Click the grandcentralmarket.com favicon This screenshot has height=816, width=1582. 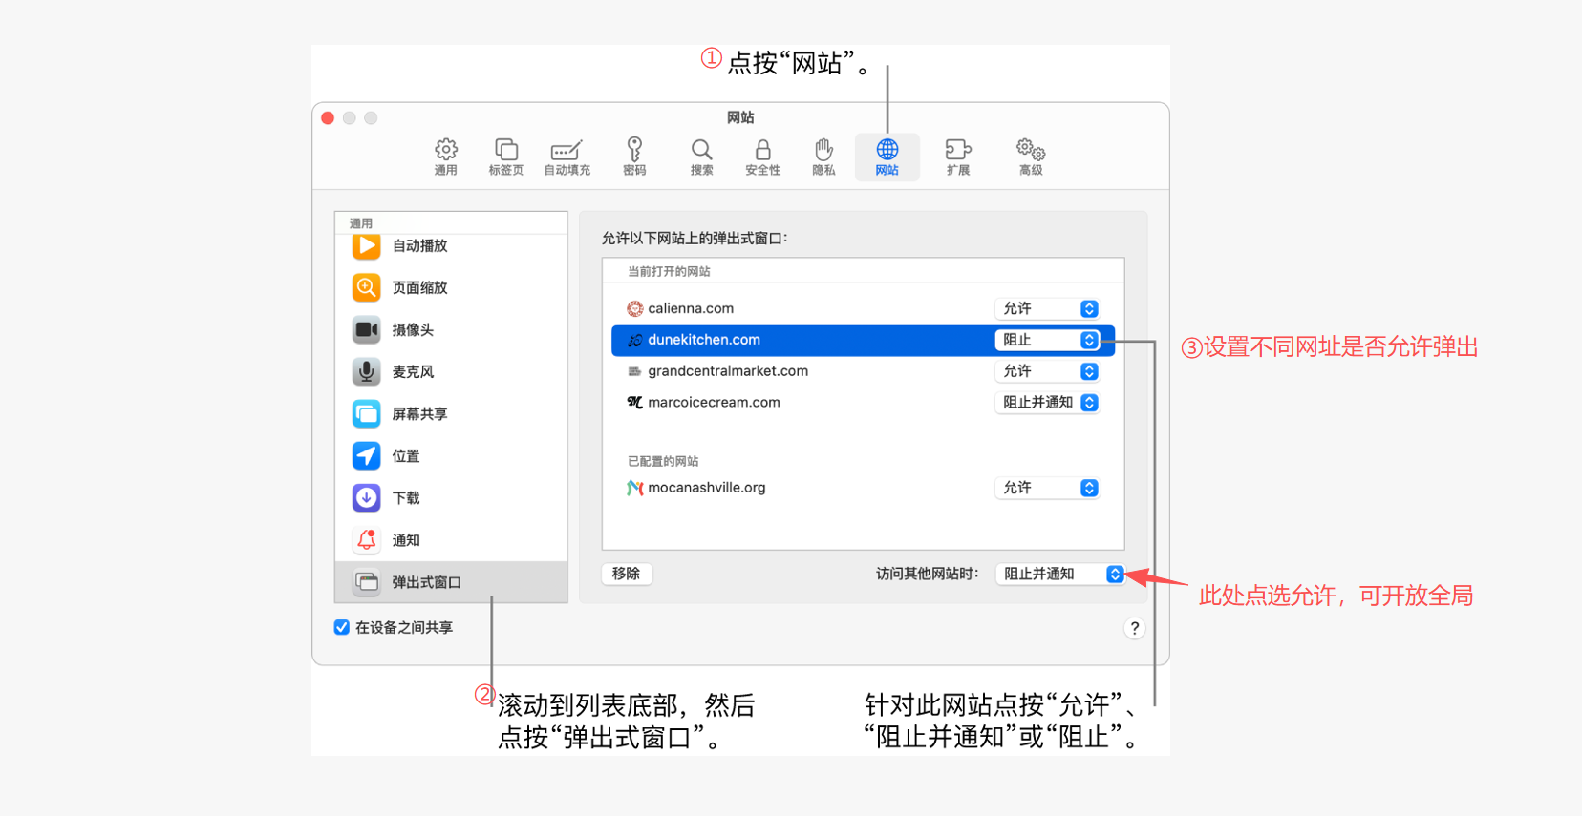click(x=634, y=371)
